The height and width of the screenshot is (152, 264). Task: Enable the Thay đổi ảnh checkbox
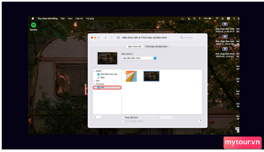tap(123, 117)
